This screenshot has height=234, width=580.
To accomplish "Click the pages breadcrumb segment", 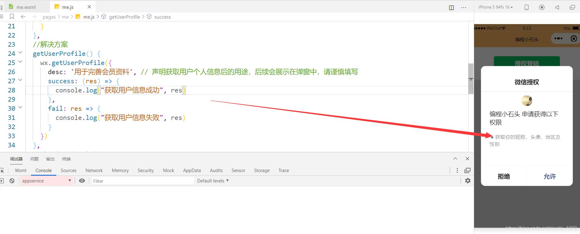I will pos(49,17).
